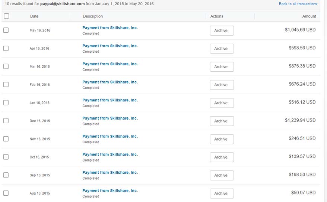Archive the Nov 16, 2015 transaction
This screenshot has height=202, width=327.
(222, 139)
